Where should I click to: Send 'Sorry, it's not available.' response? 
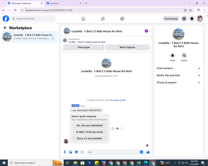(x=89, y=138)
